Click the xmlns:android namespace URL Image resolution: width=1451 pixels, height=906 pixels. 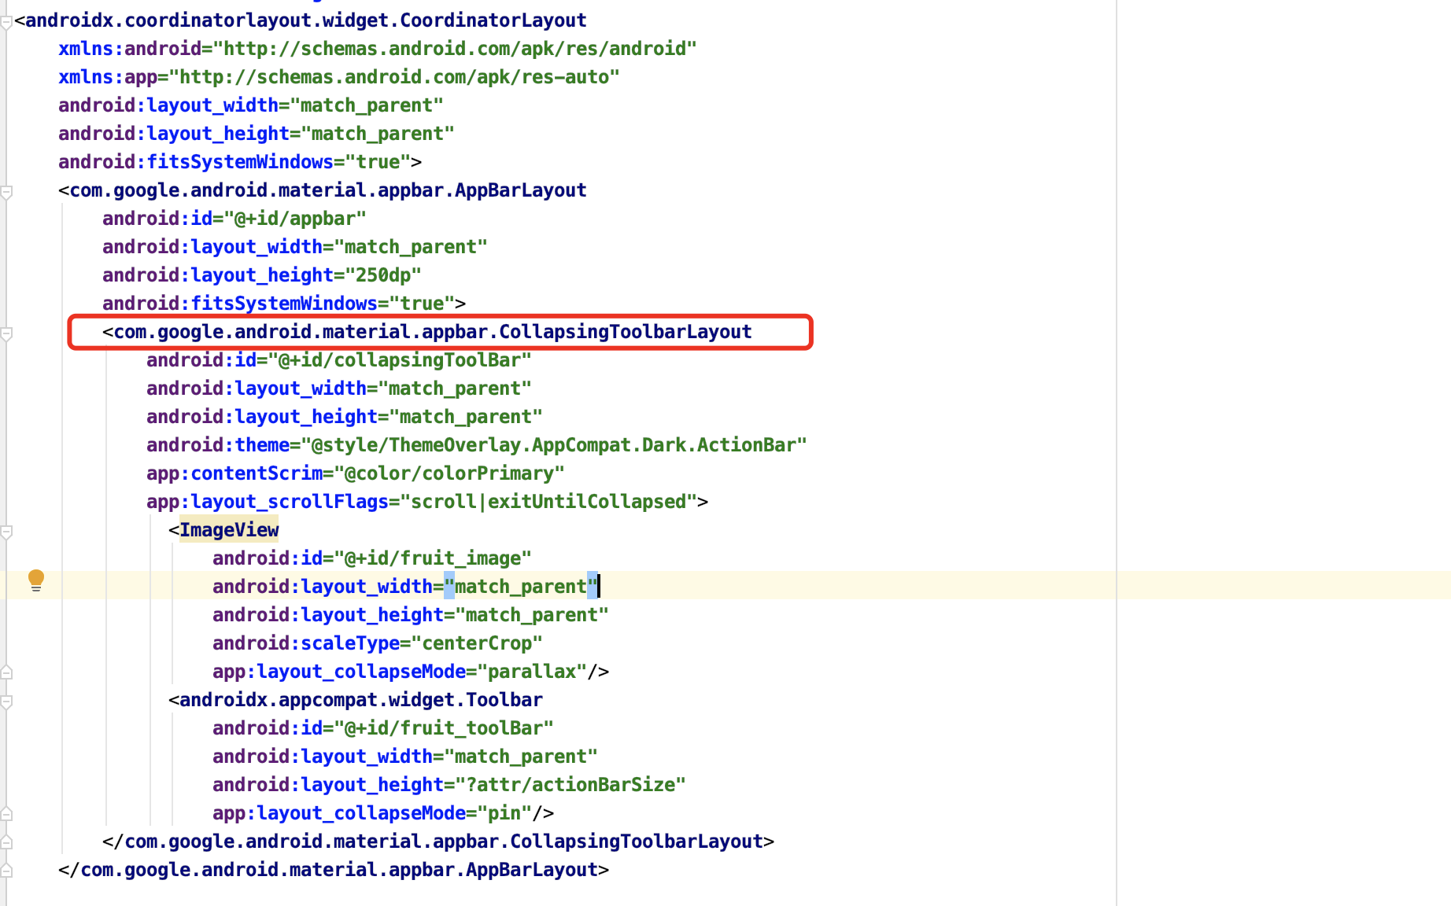(455, 49)
